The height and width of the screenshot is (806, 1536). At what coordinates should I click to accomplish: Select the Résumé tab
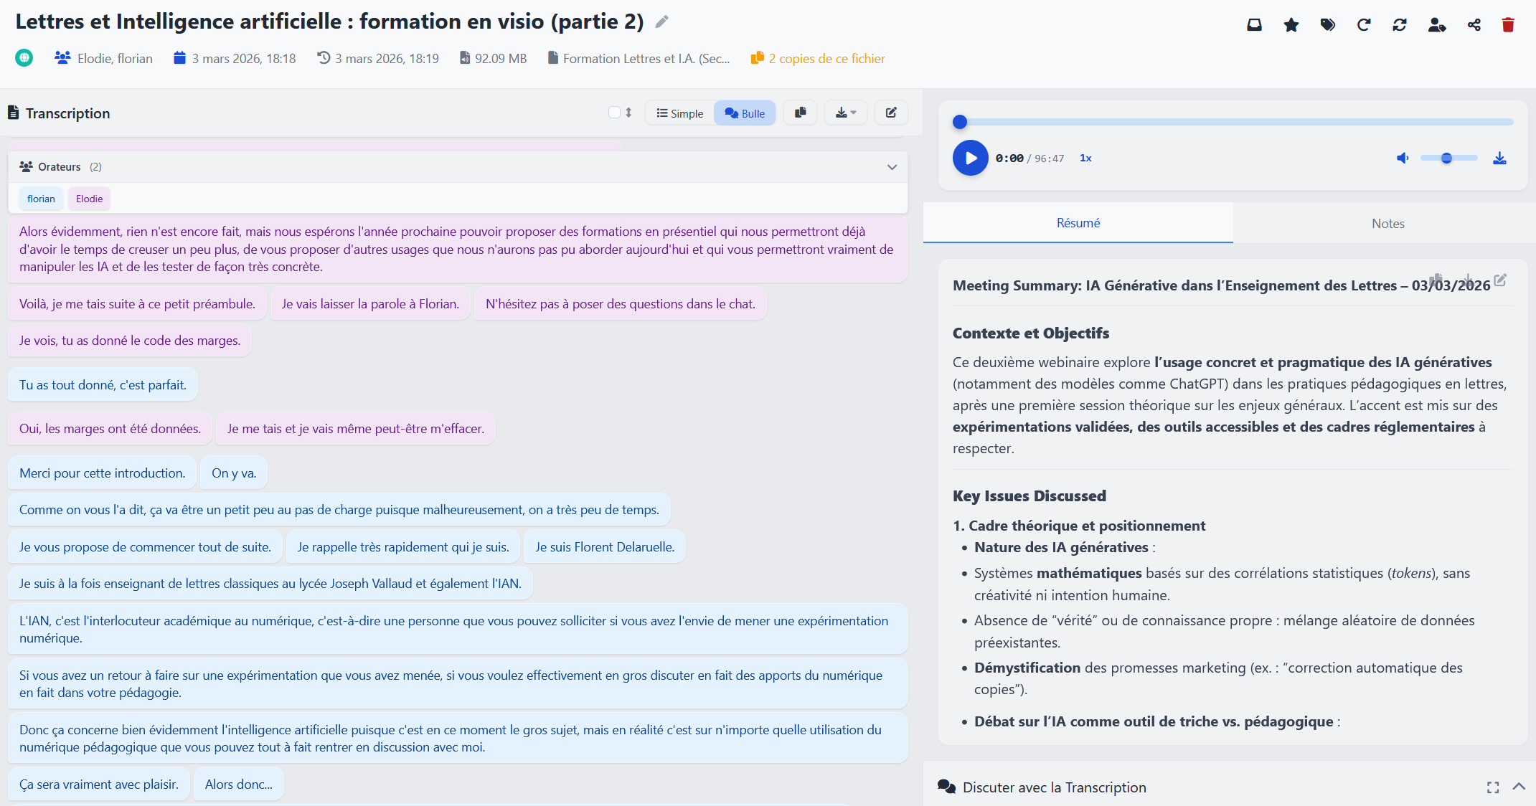1078,223
